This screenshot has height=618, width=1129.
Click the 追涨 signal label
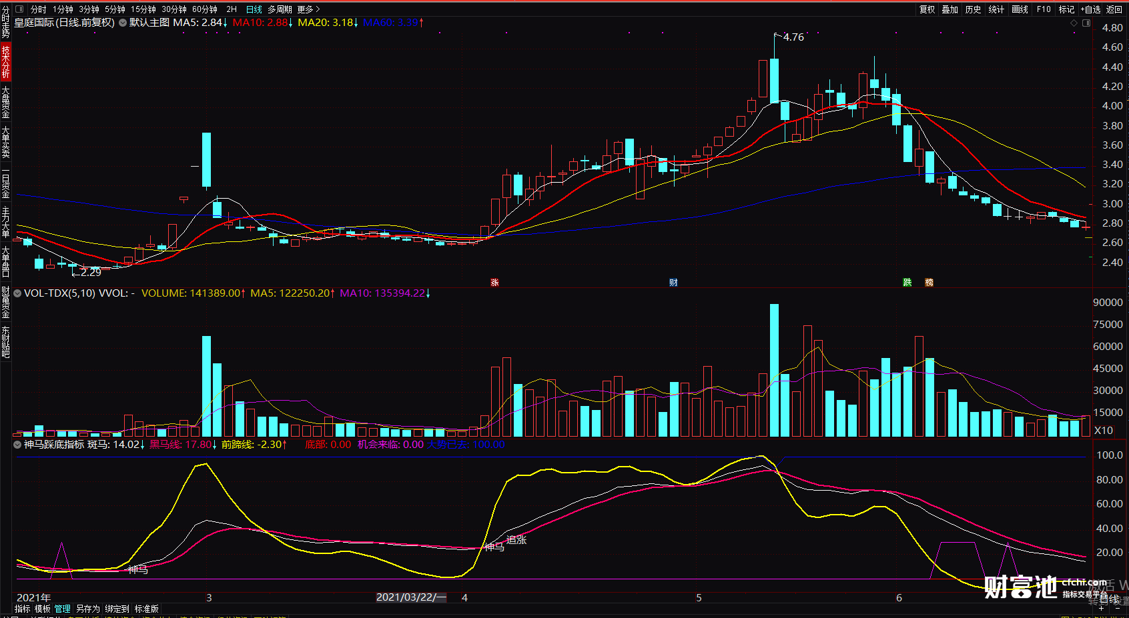(x=516, y=540)
